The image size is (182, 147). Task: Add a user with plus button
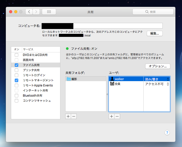(x=111, y=116)
